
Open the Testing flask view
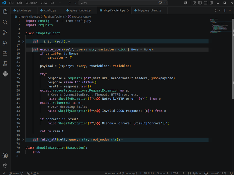[5, 64]
